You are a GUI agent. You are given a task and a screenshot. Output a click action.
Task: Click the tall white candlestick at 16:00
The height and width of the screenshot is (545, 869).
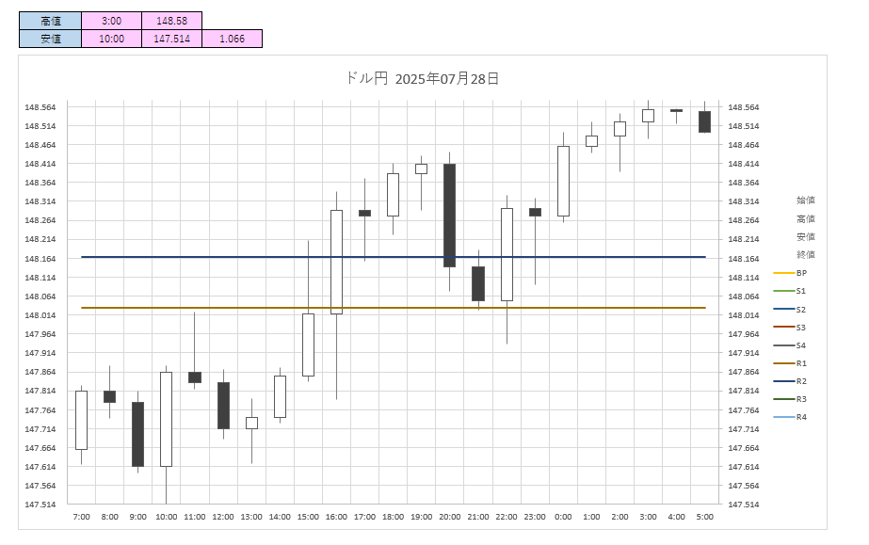coord(336,262)
